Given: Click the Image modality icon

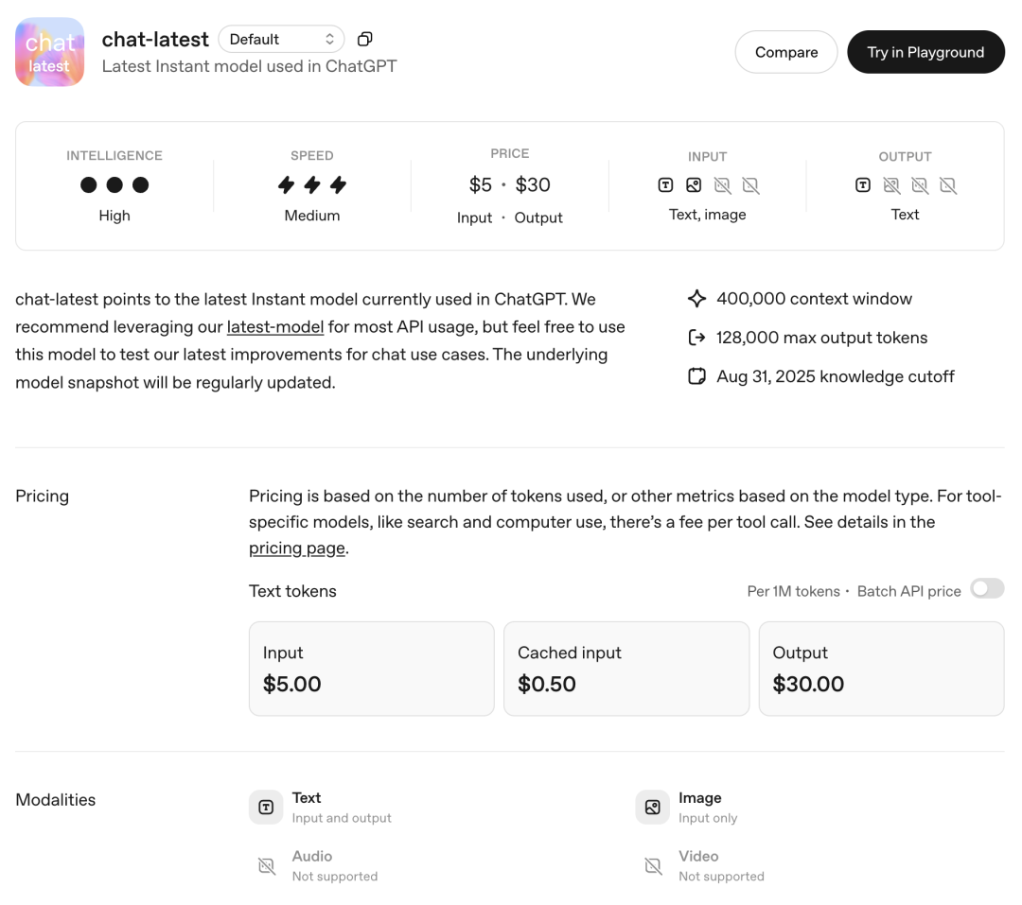Looking at the screenshot, I should tap(652, 808).
